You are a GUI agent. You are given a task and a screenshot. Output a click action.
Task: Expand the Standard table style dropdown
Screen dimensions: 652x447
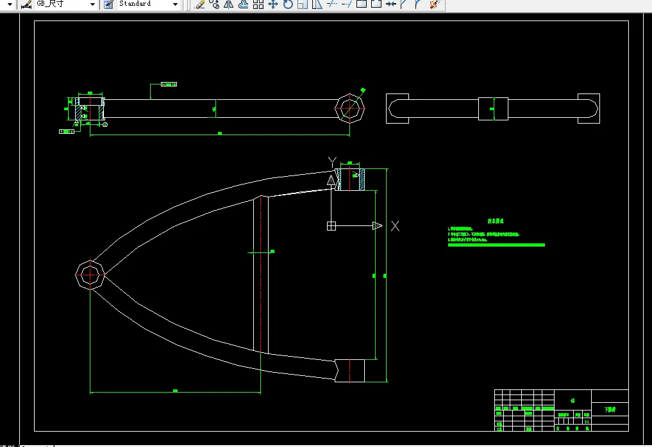(148, 4)
